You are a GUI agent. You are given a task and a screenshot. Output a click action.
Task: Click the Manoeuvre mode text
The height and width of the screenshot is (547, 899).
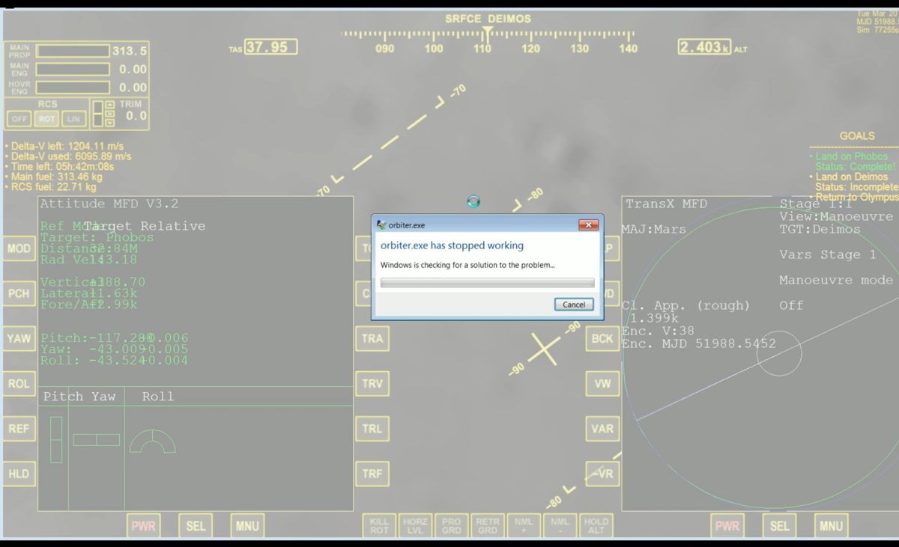pyautogui.click(x=836, y=280)
